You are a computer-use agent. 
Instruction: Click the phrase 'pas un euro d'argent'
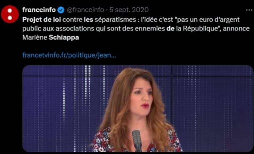[x=207, y=20]
